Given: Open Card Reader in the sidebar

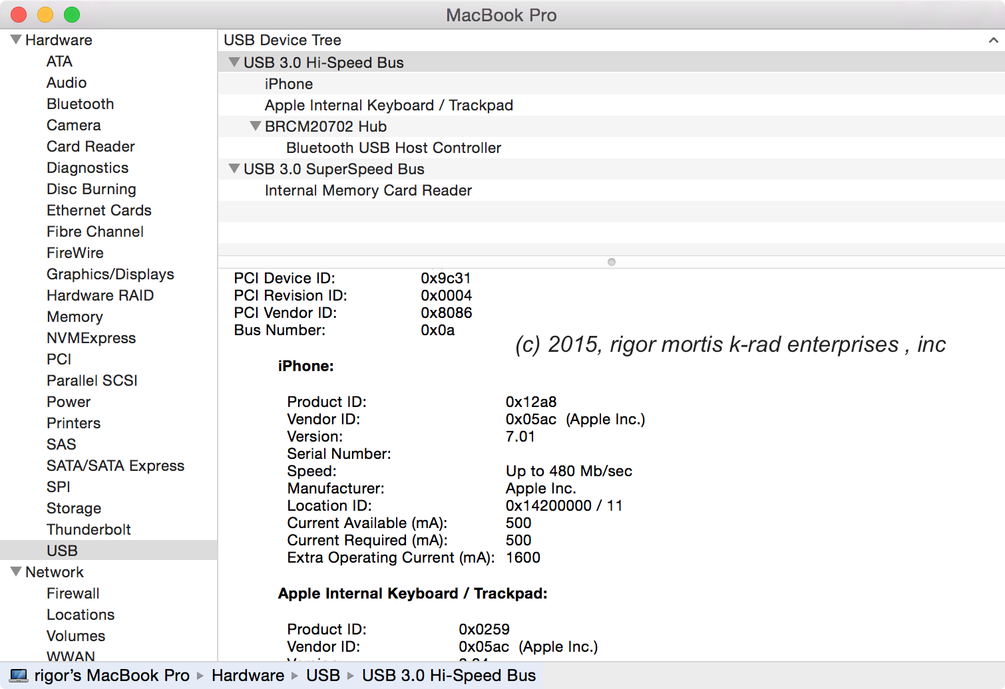Looking at the screenshot, I should (91, 146).
